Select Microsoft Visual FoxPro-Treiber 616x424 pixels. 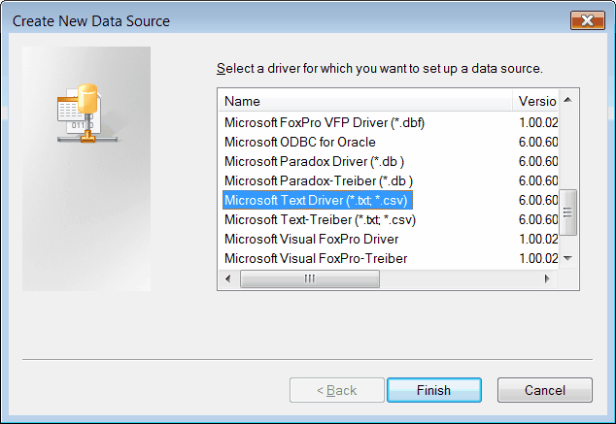316,258
